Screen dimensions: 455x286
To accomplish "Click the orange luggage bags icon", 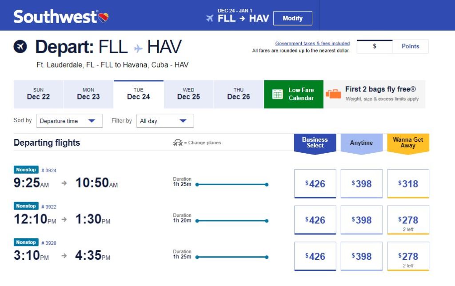I will [x=333, y=94].
